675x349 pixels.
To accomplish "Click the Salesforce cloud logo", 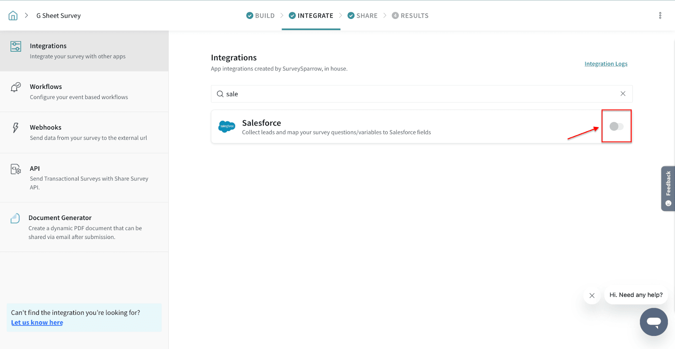I will 227,126.
